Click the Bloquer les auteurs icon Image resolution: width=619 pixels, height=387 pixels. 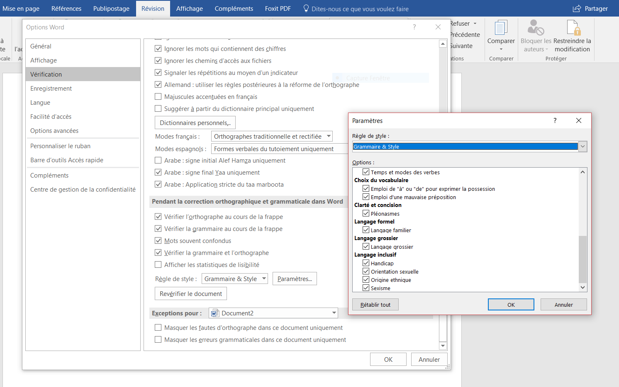click(x=536, y=28)
